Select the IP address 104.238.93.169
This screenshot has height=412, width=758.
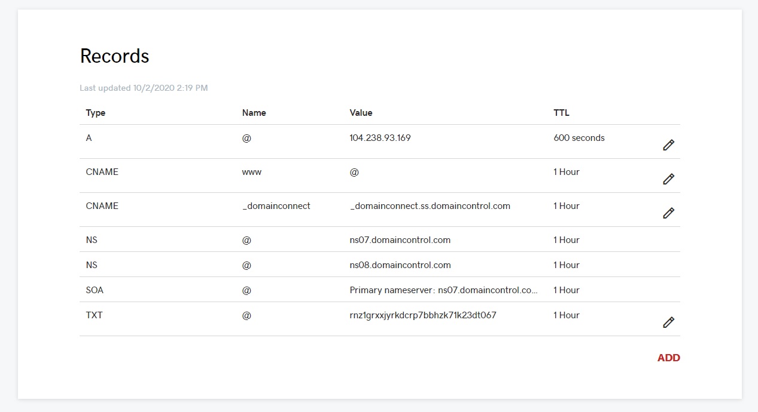tap(380, 138)
